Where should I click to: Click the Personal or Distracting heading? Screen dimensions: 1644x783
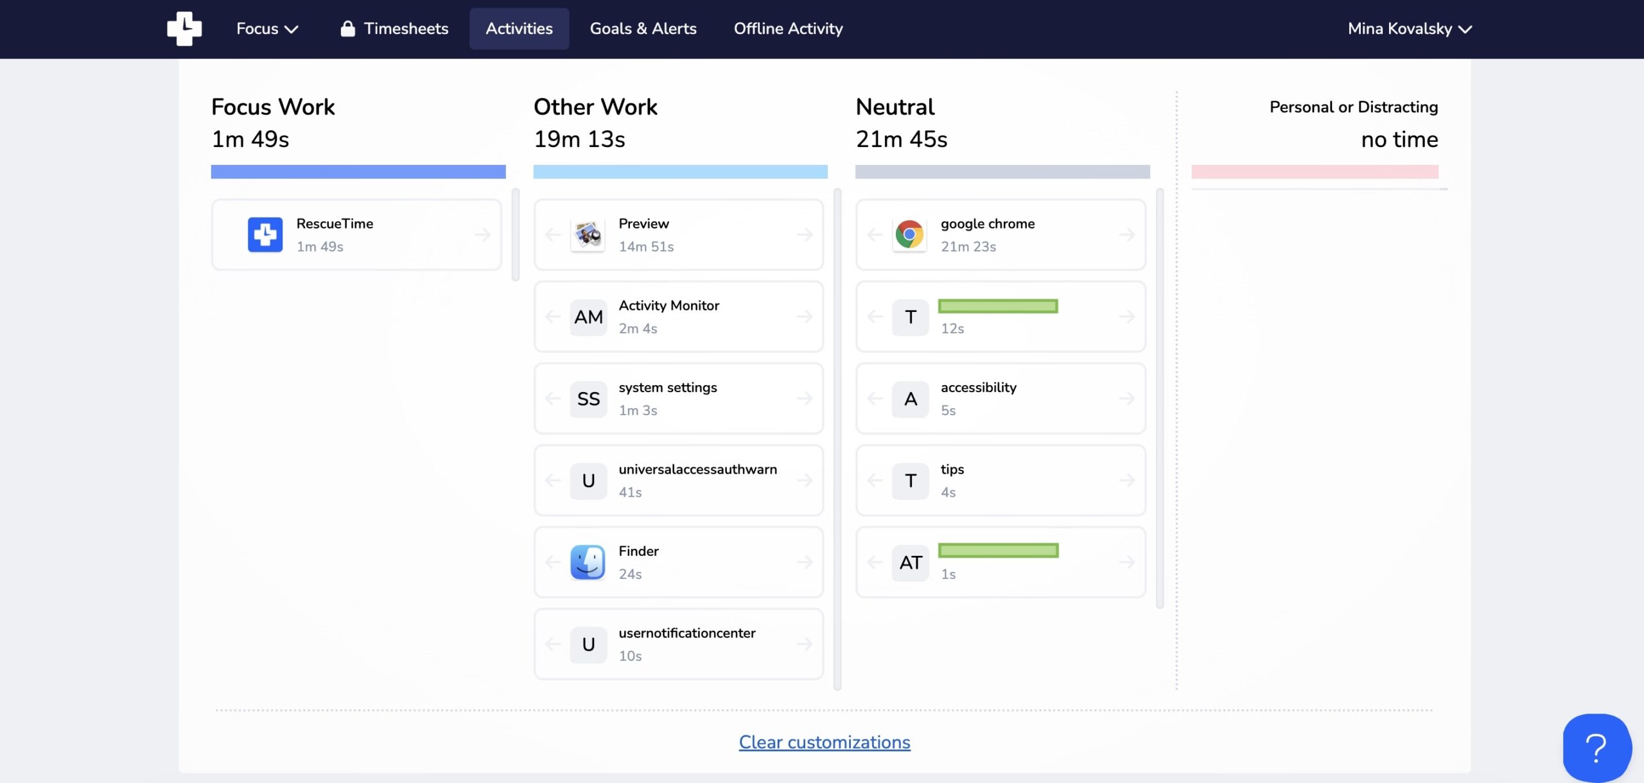[x=1353, y=107]
